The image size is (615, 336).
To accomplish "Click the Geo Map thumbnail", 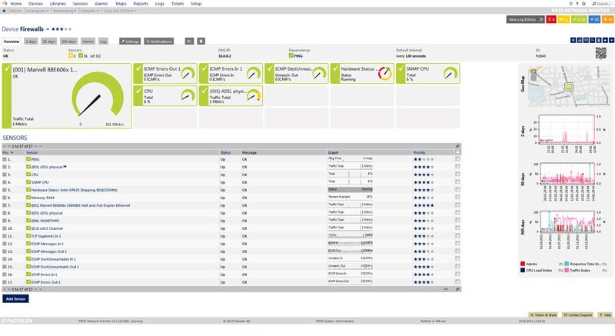I will 568,87.
